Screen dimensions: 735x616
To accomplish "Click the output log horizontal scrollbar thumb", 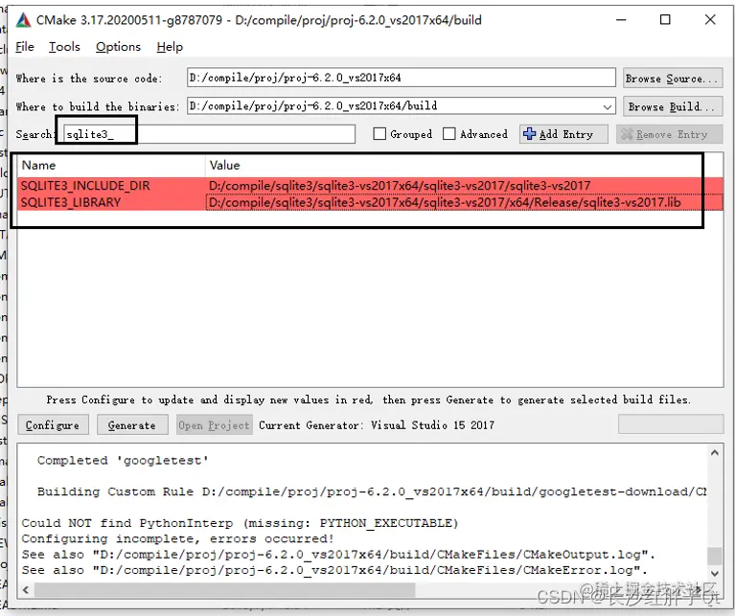I will point(224,590).
